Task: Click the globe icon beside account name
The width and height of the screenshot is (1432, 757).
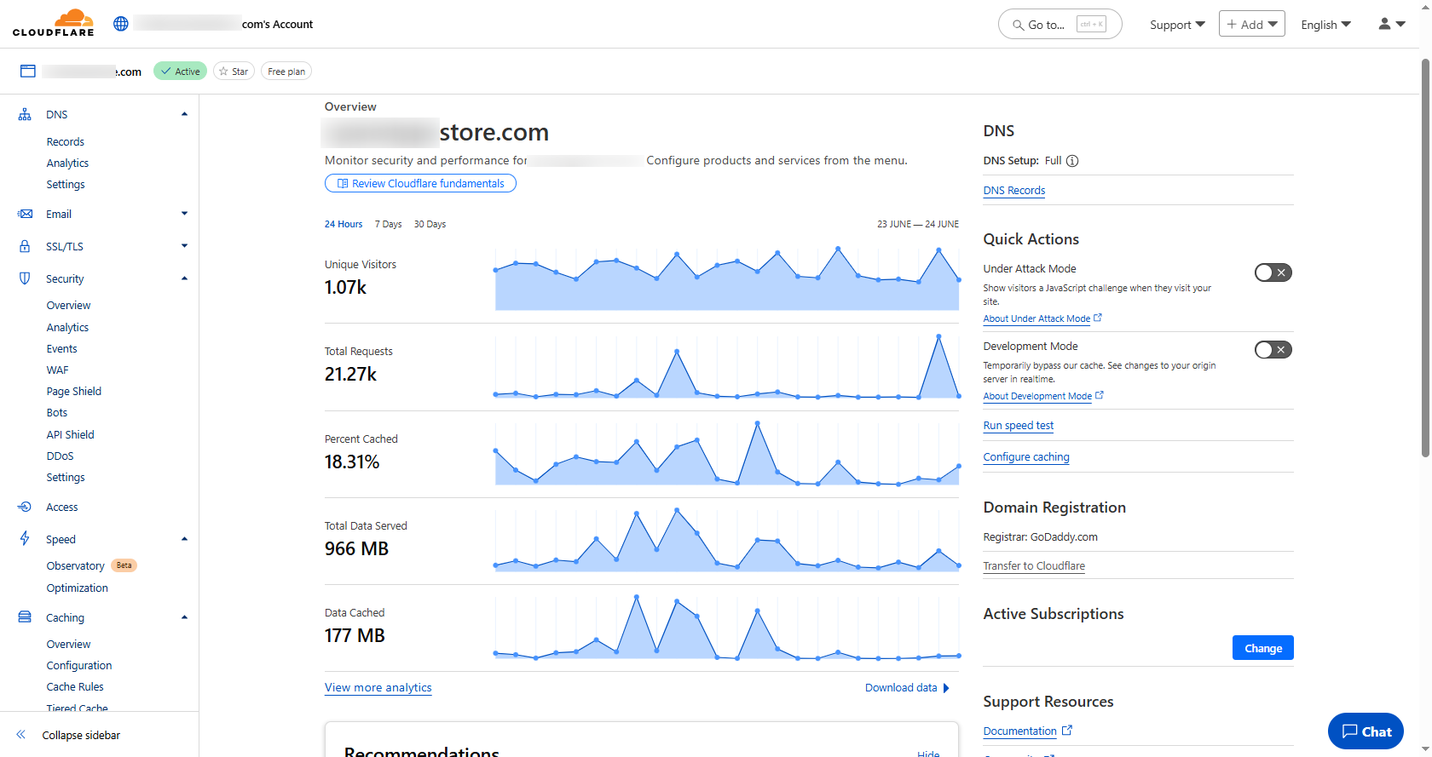Action: tap(121, 24)
